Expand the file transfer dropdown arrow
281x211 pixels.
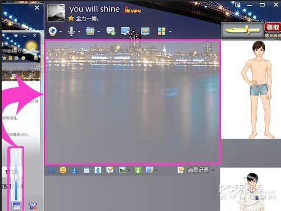click(x=98, y=32)
